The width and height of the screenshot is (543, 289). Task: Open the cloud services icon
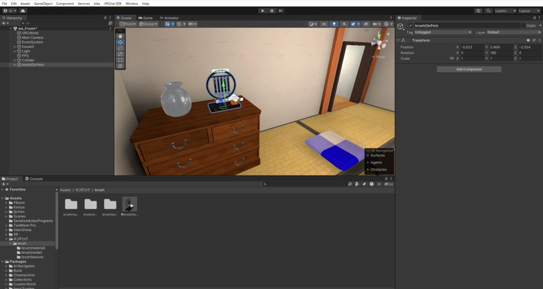pyautogui.click(x=23, y=11)
